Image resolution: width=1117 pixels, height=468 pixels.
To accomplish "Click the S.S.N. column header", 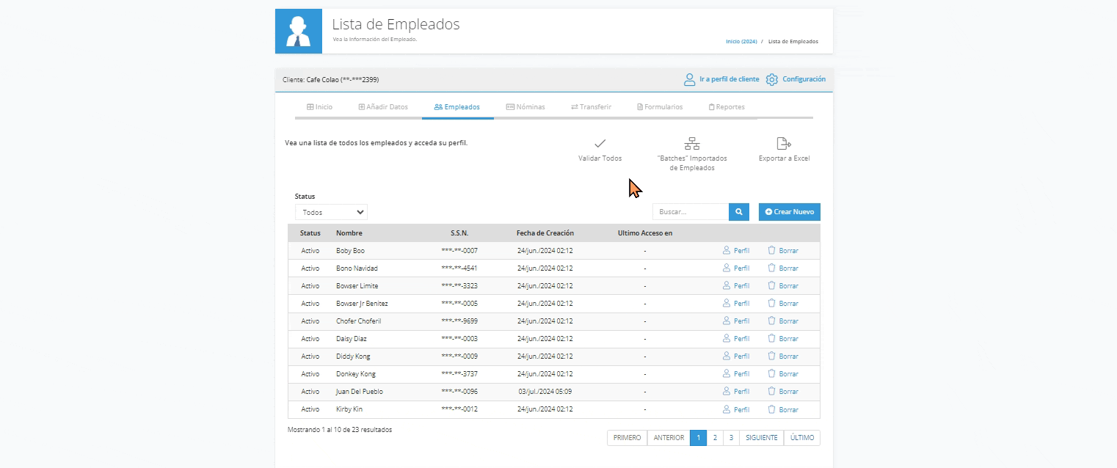I will point(459,233).
